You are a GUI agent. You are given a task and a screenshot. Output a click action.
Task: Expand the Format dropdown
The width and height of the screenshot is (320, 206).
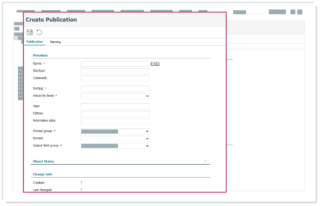coord(115,138)
